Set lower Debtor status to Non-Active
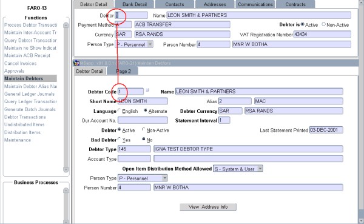The height and width of the screenshot is (224, 364). pos(143,130)
